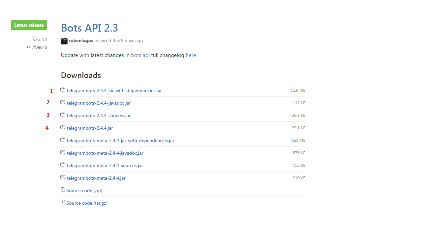Open commit 7f0e848
The image size is (427, 232).
(39, 47)
